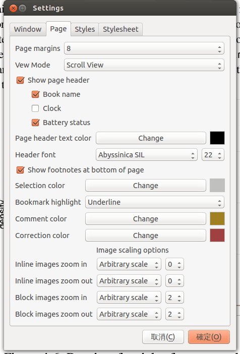Screen dimensions: 240x354
Task: Click the Block images zoom in label
Action: pyautogui.click(x=51, y=298)
